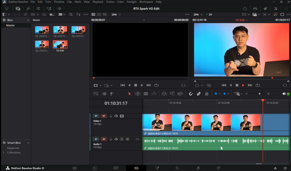This screenshot has height=171, width=291.
Task: Expand the Collections tree item
Action: (x=3, y=152)
